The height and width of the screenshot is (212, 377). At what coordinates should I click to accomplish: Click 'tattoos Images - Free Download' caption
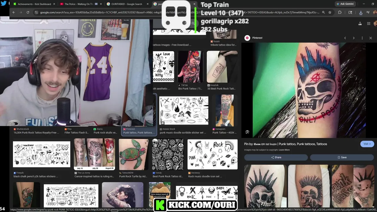(172, 45)
